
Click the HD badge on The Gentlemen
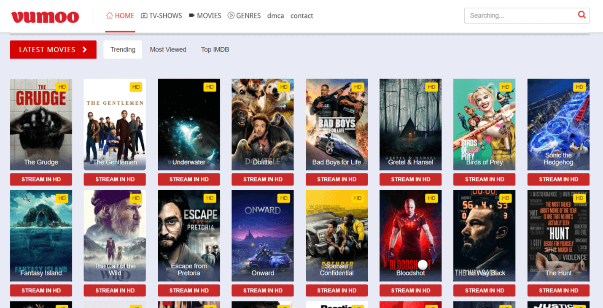(x=136, y=87)
